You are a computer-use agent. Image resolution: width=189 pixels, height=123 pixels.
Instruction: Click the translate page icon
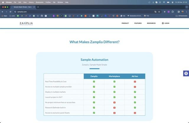(155, 12)
